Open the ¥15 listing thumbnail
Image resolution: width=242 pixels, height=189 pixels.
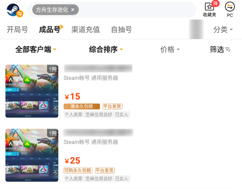tap(32, 91)
